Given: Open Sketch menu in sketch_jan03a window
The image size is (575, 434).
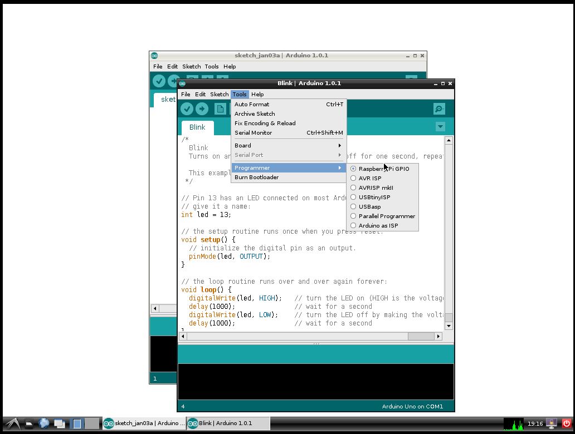Looking at the screenshot, I should point(192,67).
